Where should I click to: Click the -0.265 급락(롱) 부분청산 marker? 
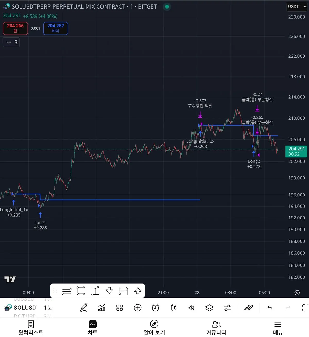point(257,120)
